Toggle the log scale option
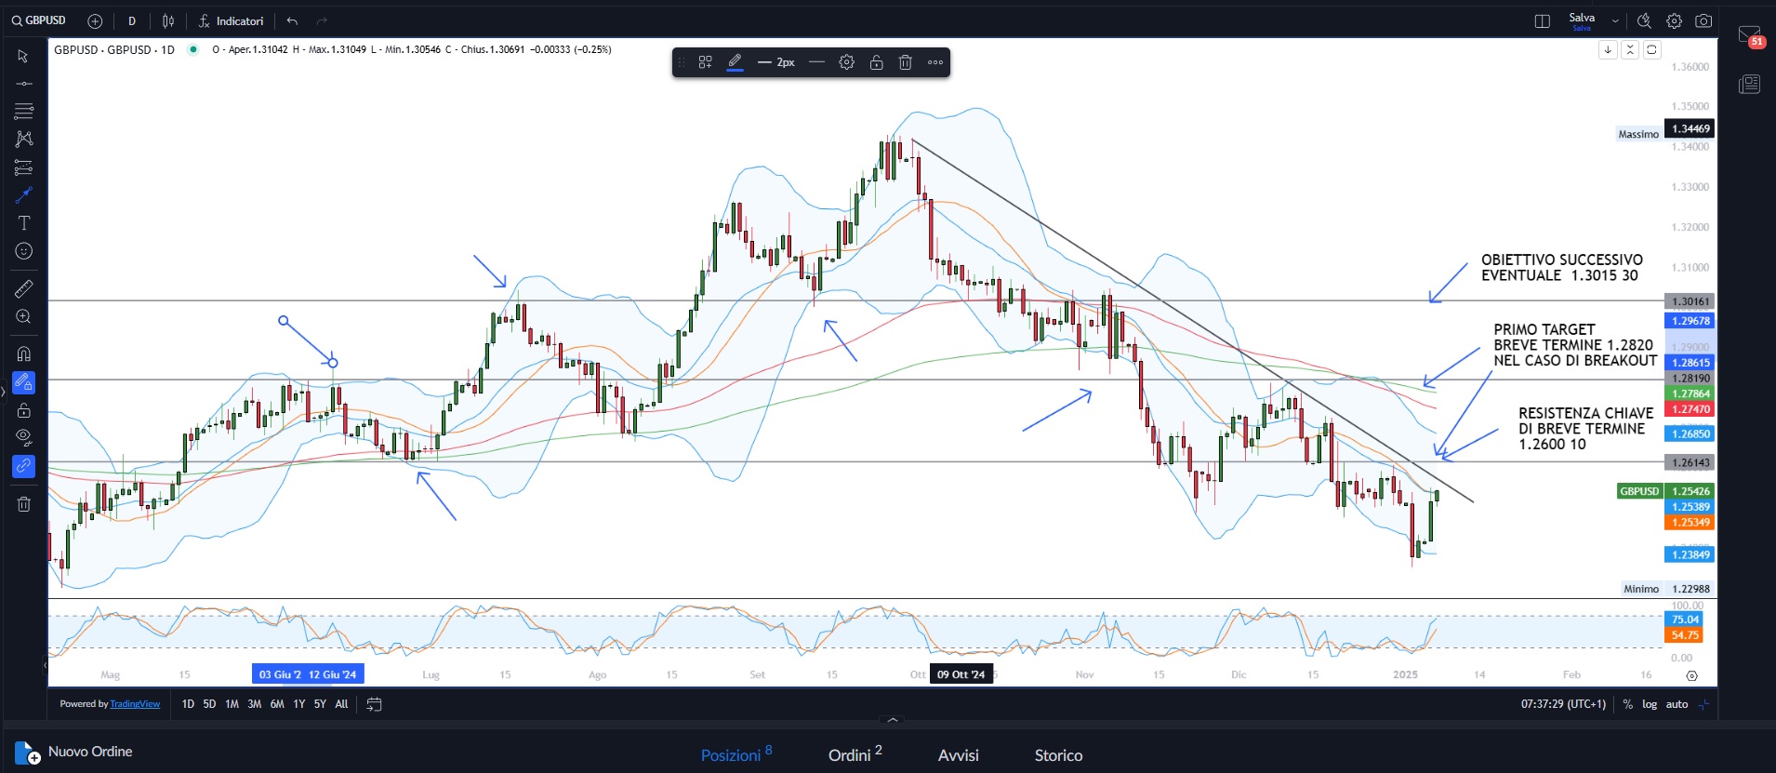This screenshot has width=1776, height=773. point(1649,704)
